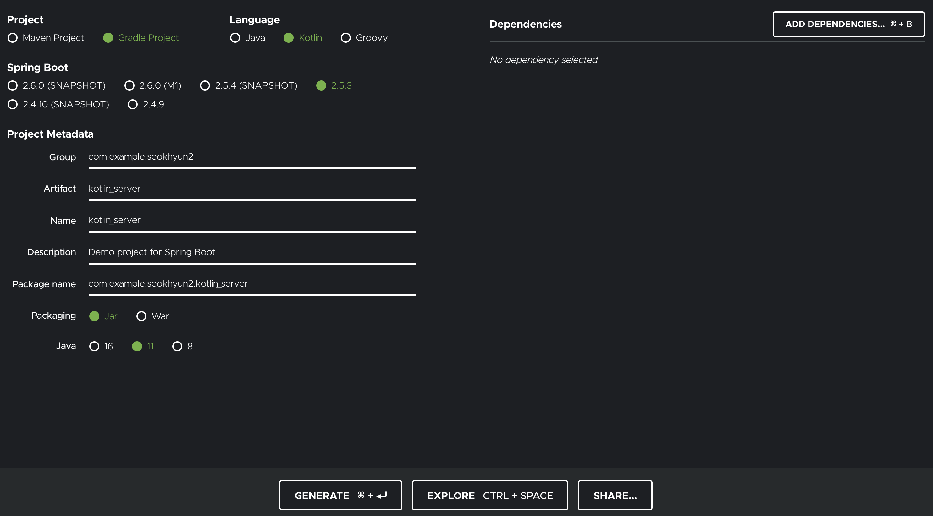Edit the Artifact text field

click(251, 189)
